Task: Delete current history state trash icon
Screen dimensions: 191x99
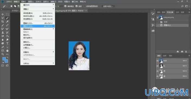Action: [x=186, y=52]
